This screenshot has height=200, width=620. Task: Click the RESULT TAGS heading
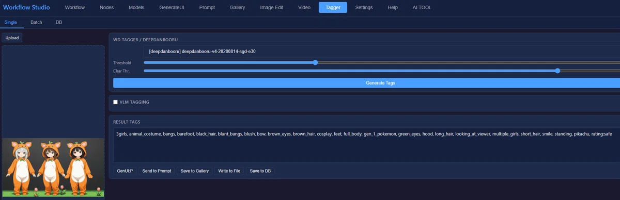tap(127, 122)
